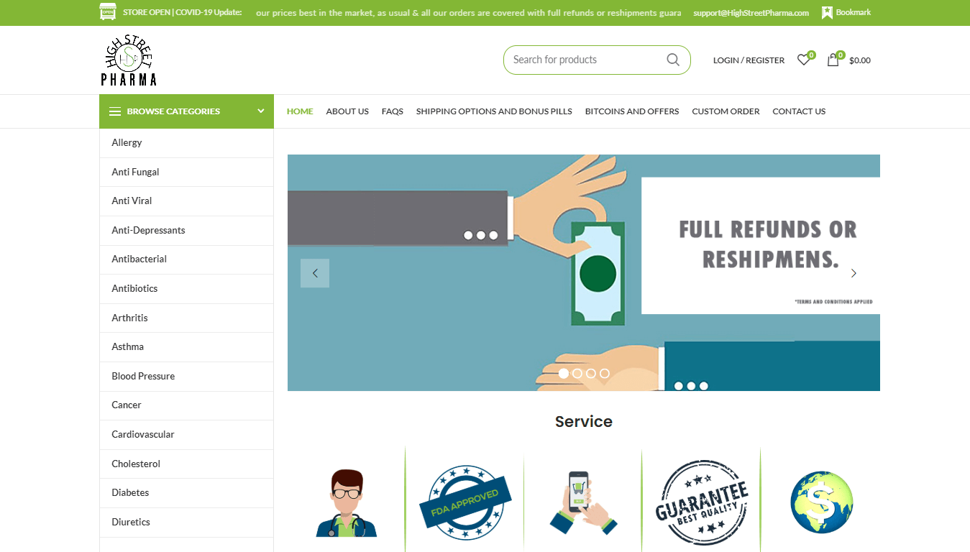Click the search magnifier icon
The image size is (970, 552).
click(x=672, y=60)
